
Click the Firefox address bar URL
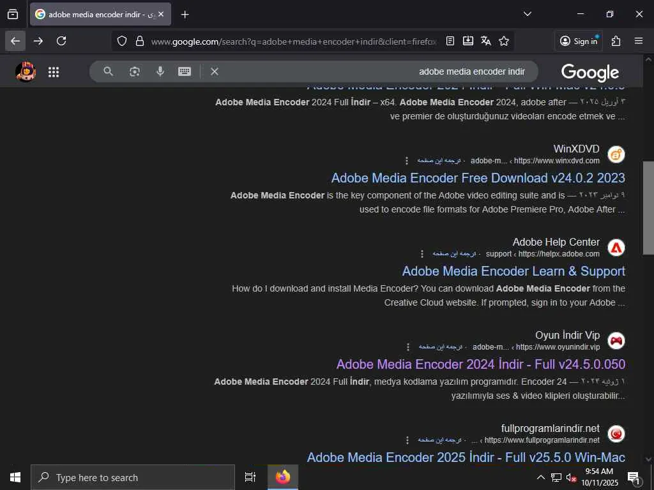(294, 41)
